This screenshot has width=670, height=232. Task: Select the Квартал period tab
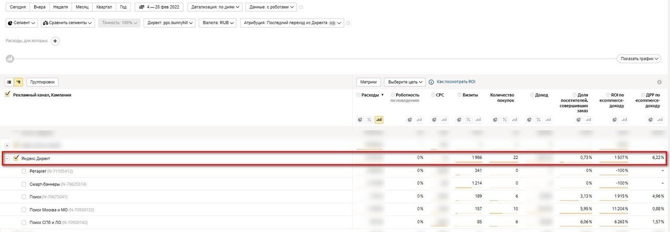pyautogui.click(x=104, y=7)
